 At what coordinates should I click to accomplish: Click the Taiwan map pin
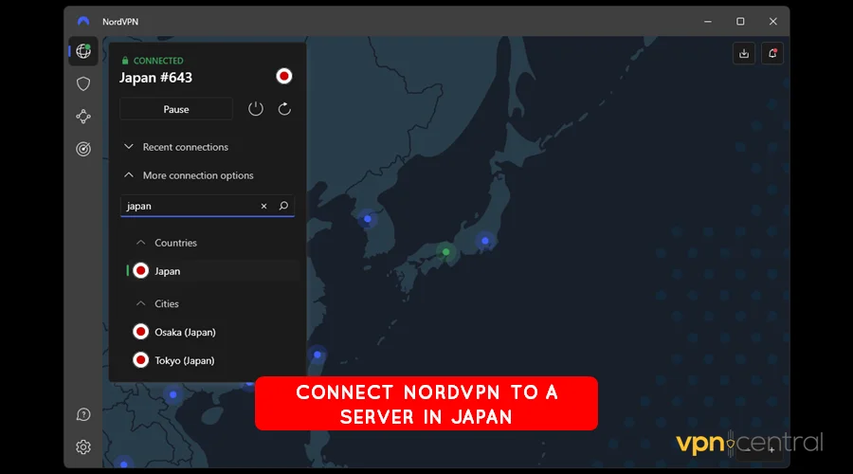pyautogui.click(x=318, y=355)
